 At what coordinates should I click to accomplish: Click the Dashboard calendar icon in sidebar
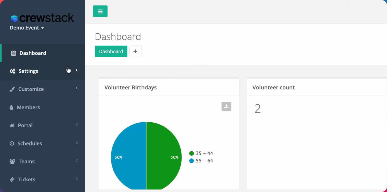[x=13, y=53]
